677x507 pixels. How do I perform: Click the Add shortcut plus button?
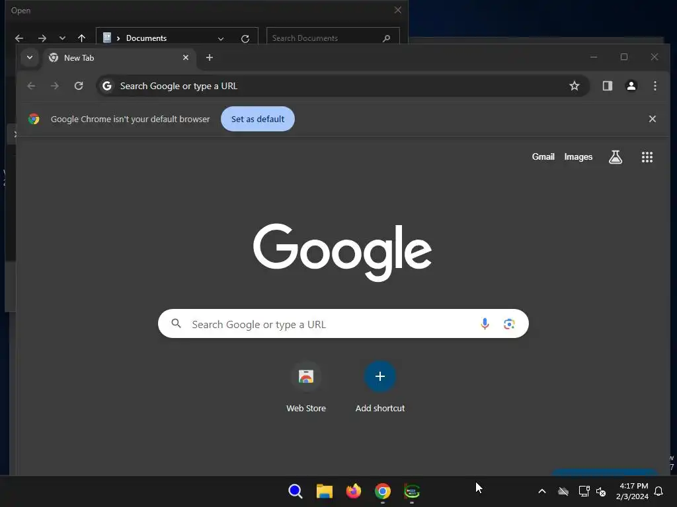click(380, 376)
